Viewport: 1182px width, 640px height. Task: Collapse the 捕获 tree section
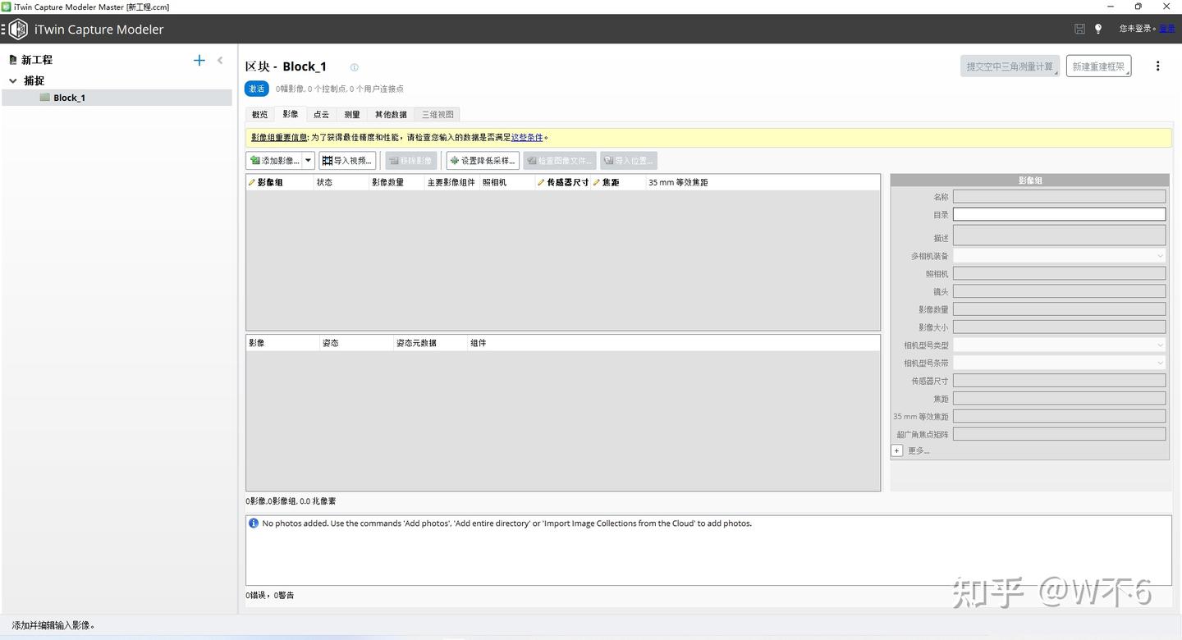coord(13,80)
